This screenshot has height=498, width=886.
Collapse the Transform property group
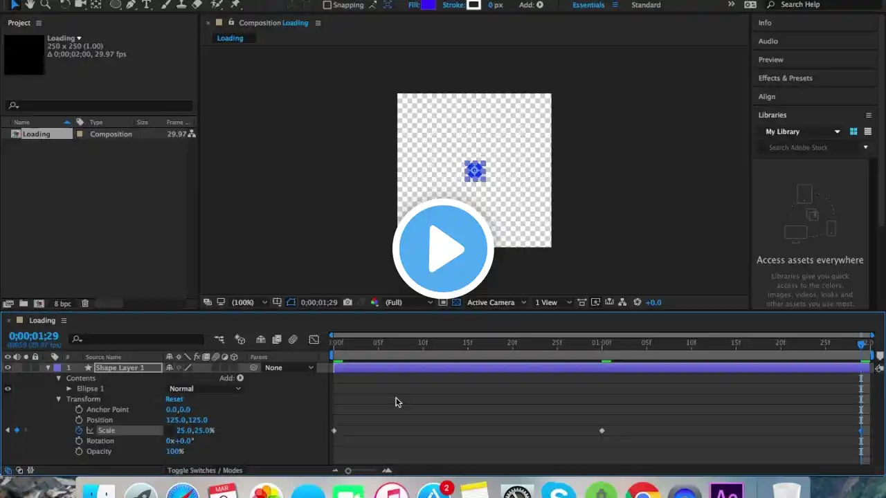(59, 399)
